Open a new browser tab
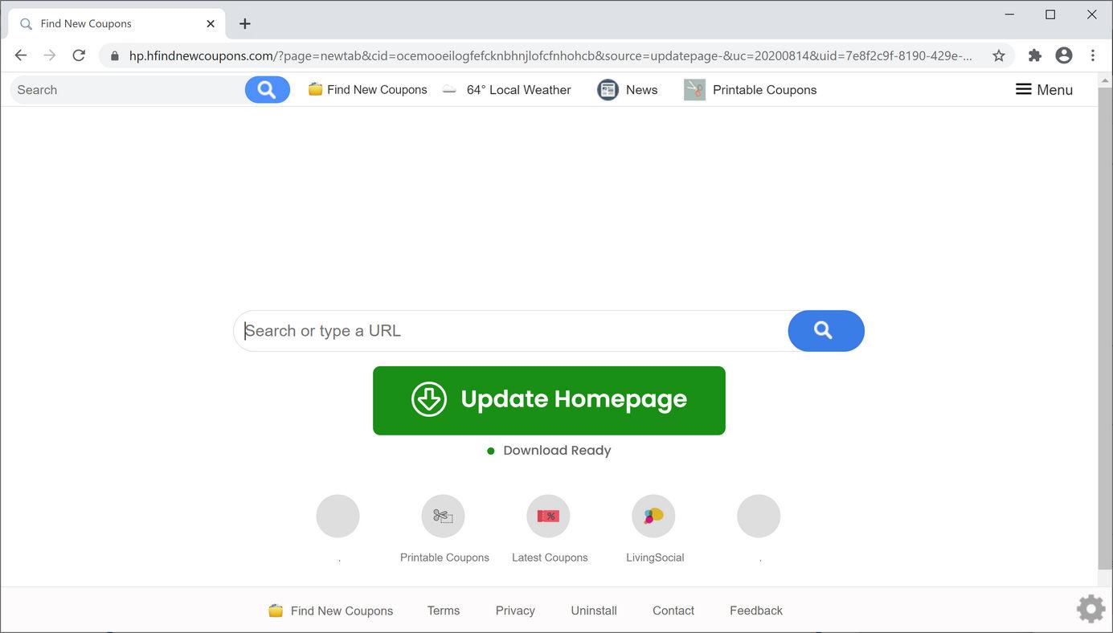This screenshot has width=1113, height=633. tap(245, 24)
